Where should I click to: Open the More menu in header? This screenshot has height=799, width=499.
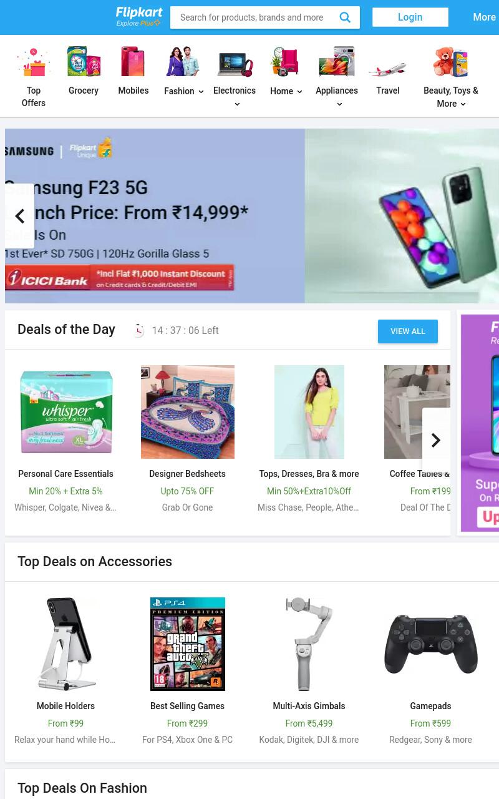[x=484, y=17]
